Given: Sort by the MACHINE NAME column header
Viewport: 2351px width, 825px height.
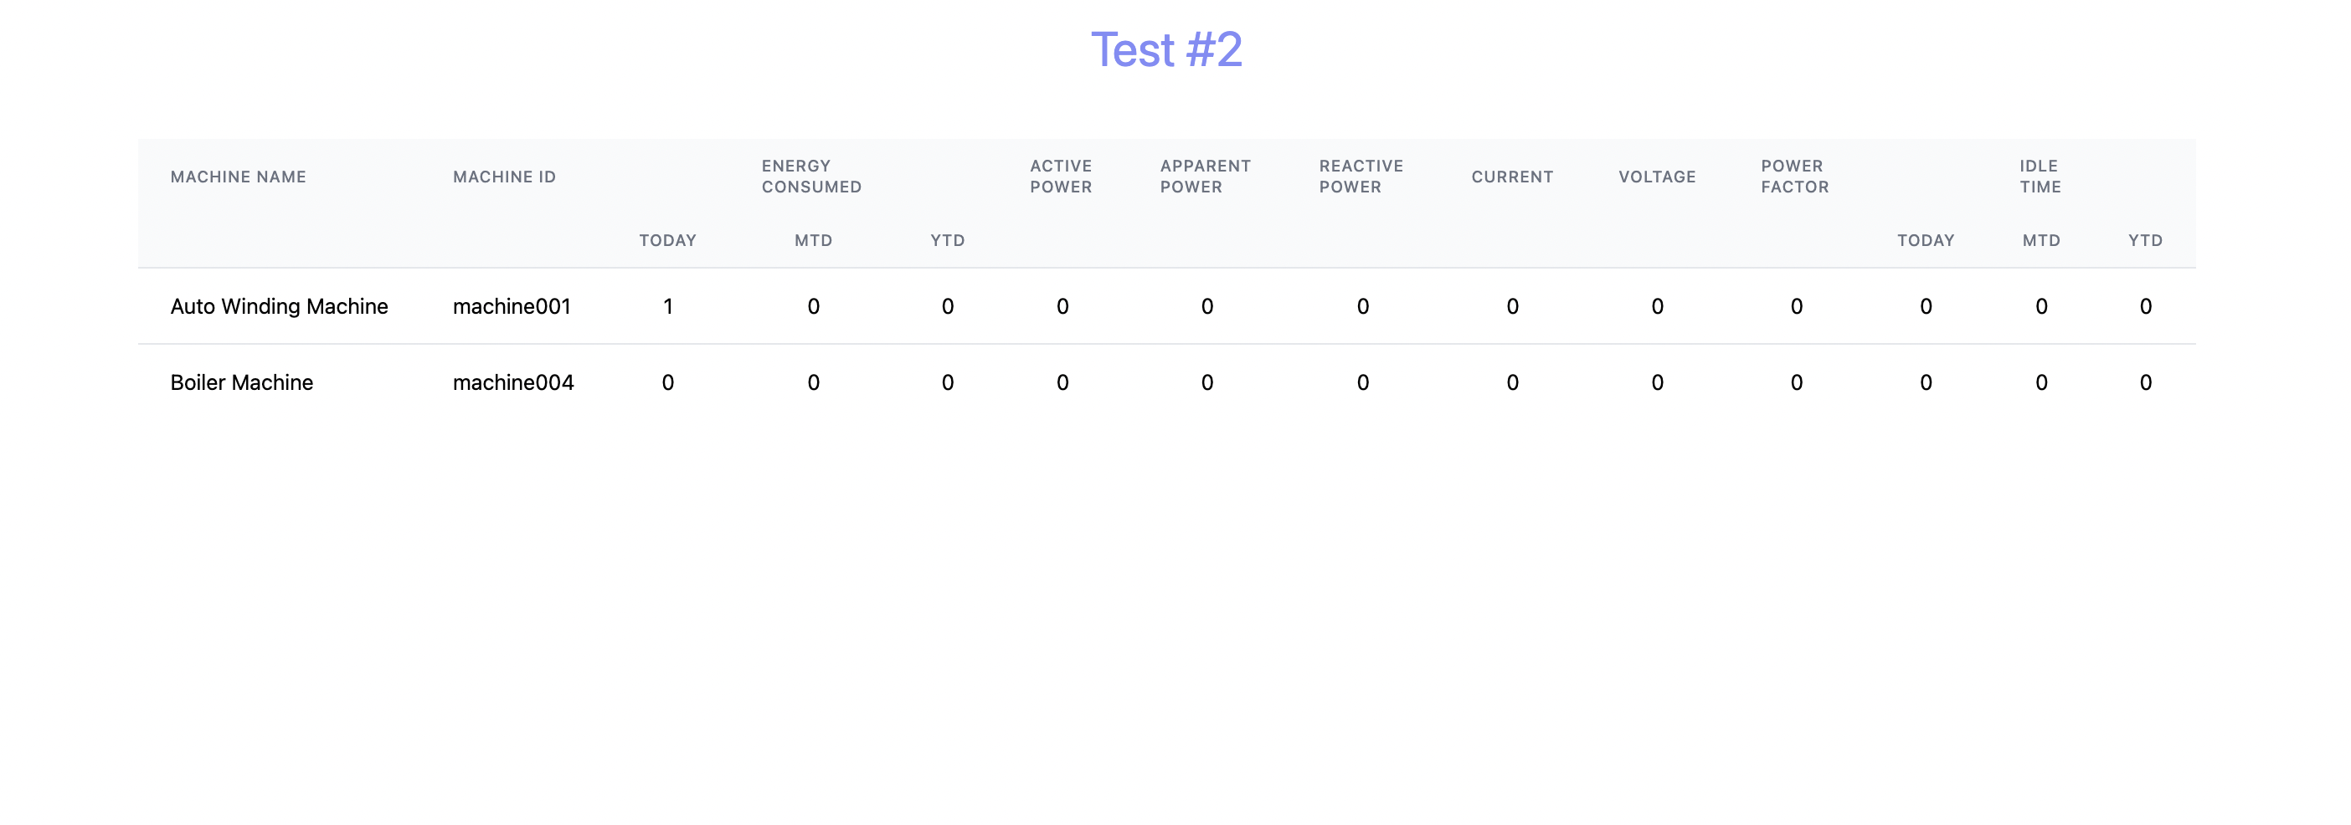Looking at the screenshot, I should pos(239,176).
